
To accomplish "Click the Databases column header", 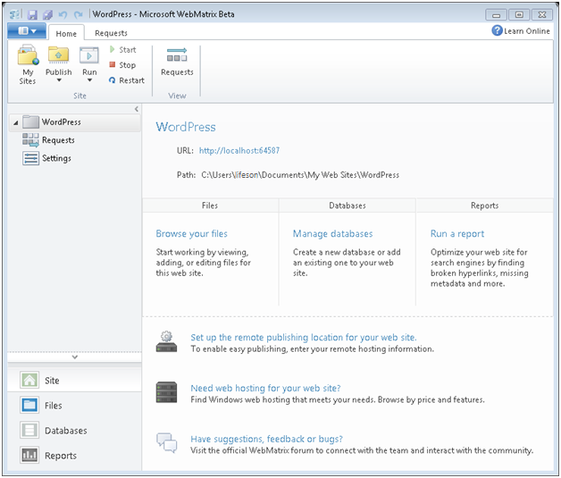I will click(x=347, y=205).
